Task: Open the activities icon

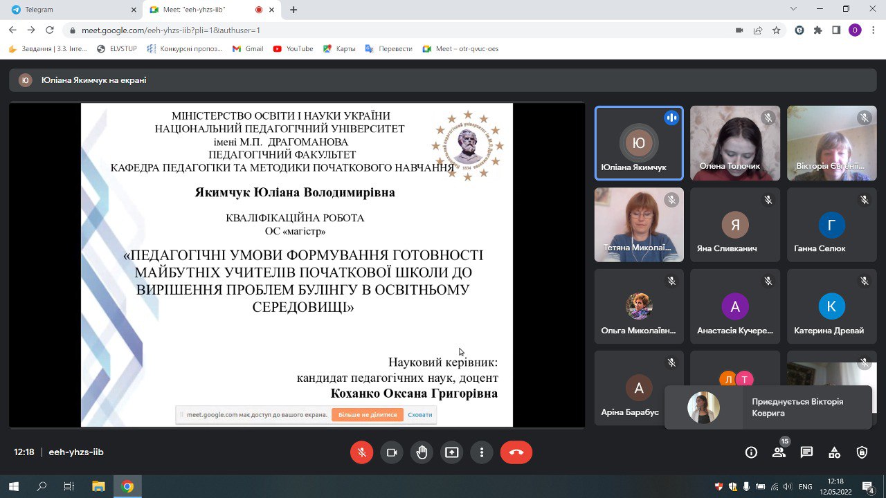Action: tap(834, 452)
